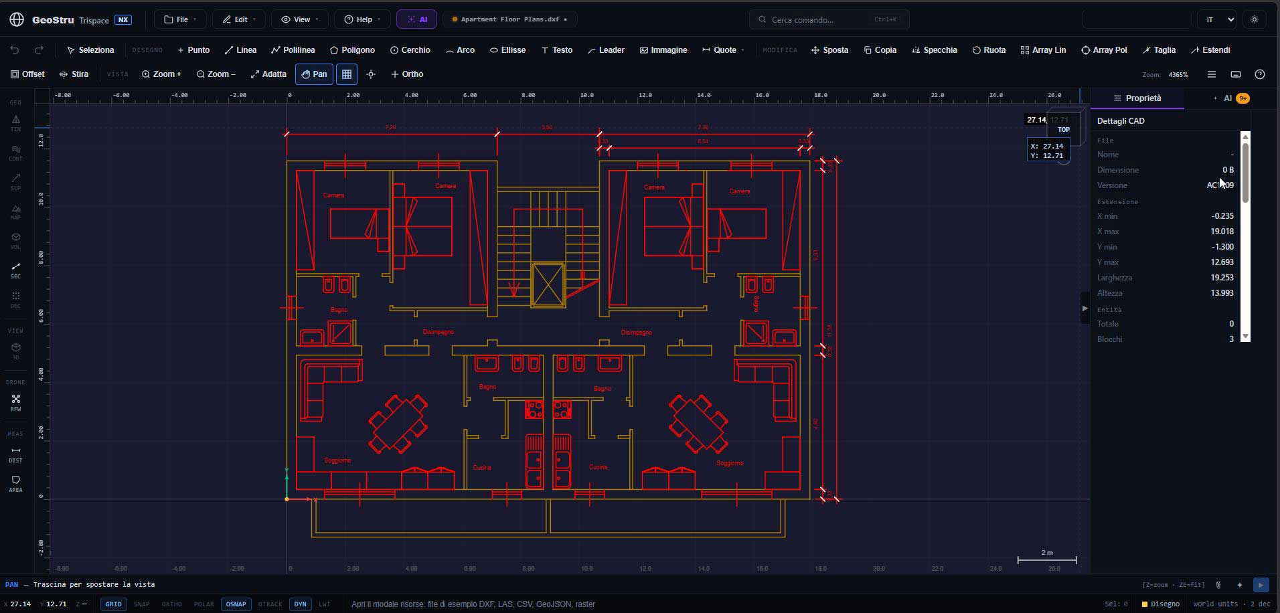Click the Zoom + button
This screenshot has width=1280, height=613.
tap(161, 74)
